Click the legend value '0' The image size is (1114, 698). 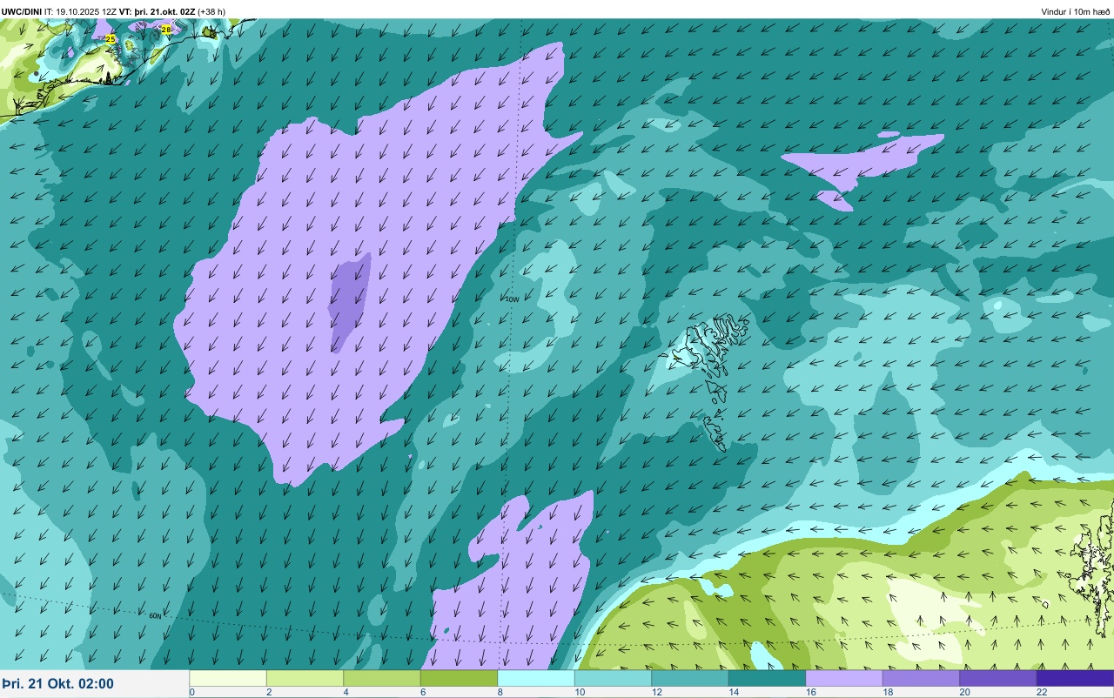(x=191, y=692)
